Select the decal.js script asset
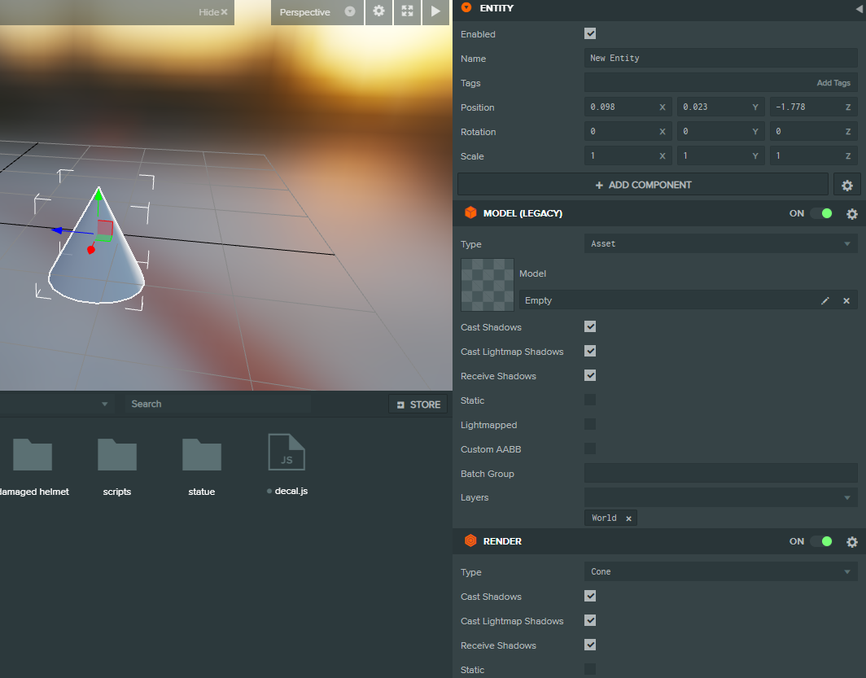Screen dimensions: 866x678 [x=287, y=452]
